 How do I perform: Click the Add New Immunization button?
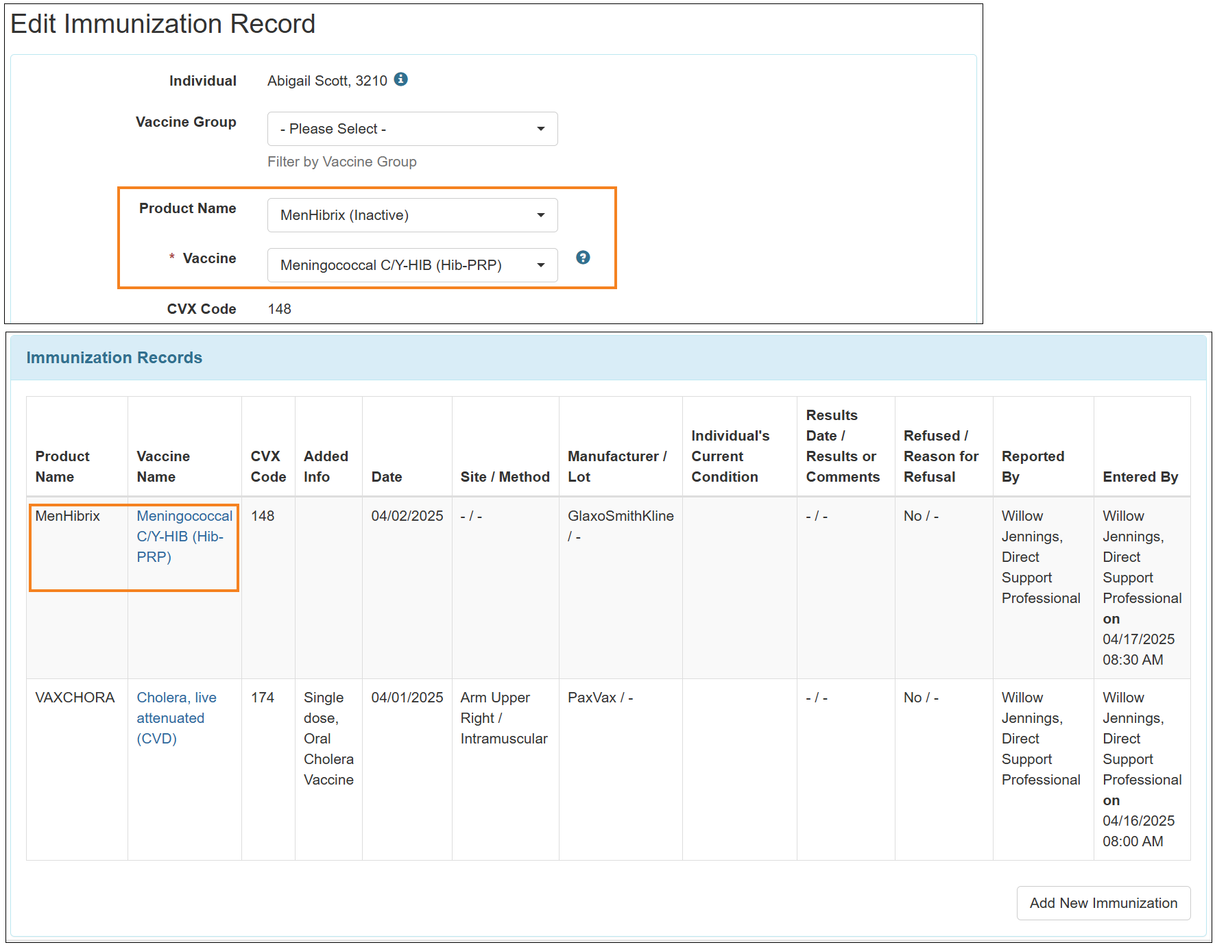click(1103, 903)
